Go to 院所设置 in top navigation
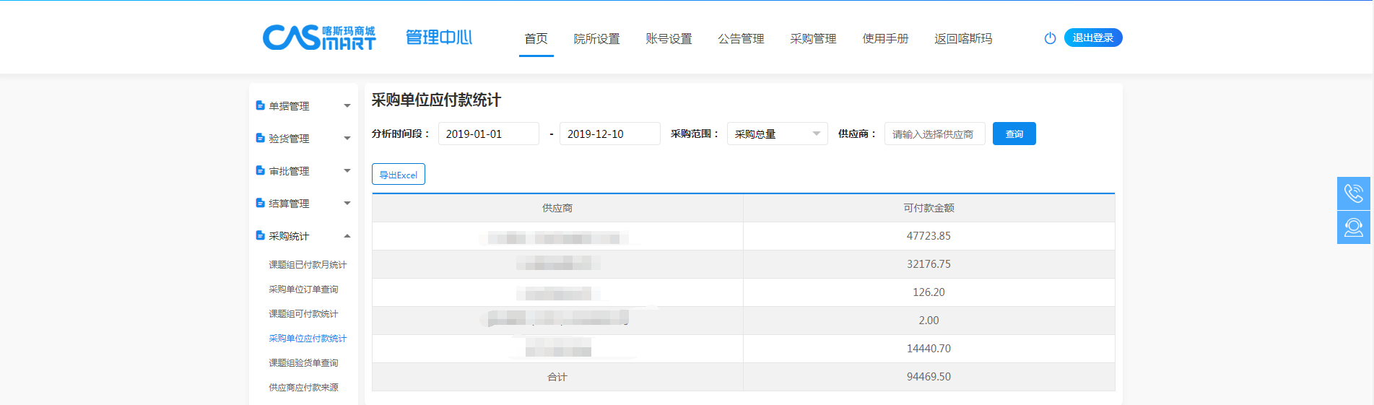 click(596, 39)
